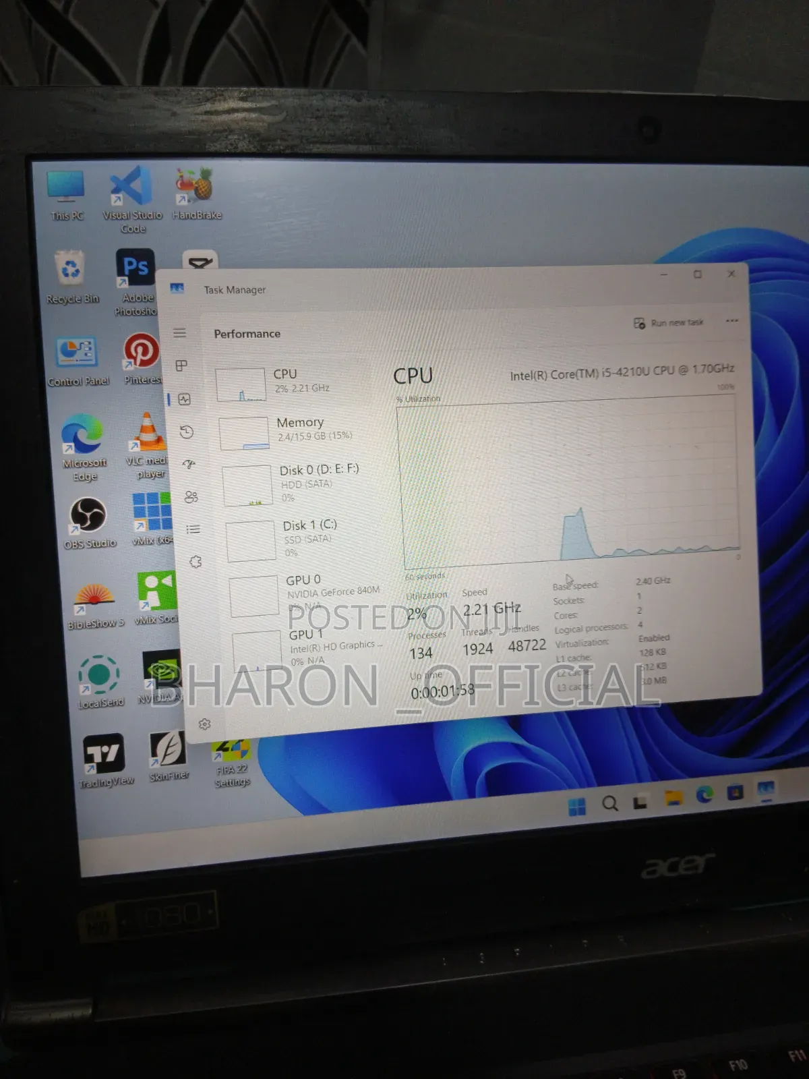The image size is (809, 1079).
Task: Open Details page in Task Manager sidebar
Action: tap(193, 529)
